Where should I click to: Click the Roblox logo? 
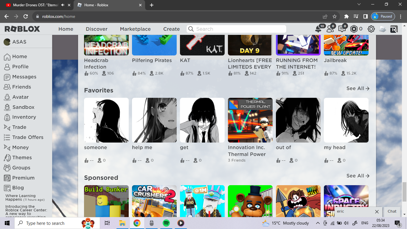pyautogui.click(x=22, y=29)
